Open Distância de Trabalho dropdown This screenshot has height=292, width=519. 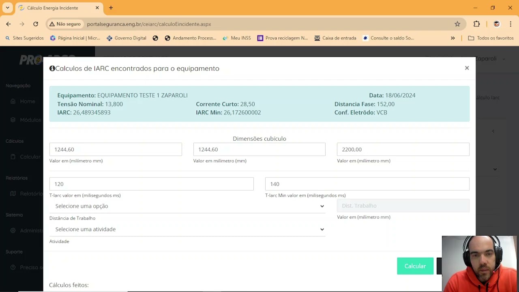coord(187,206)
